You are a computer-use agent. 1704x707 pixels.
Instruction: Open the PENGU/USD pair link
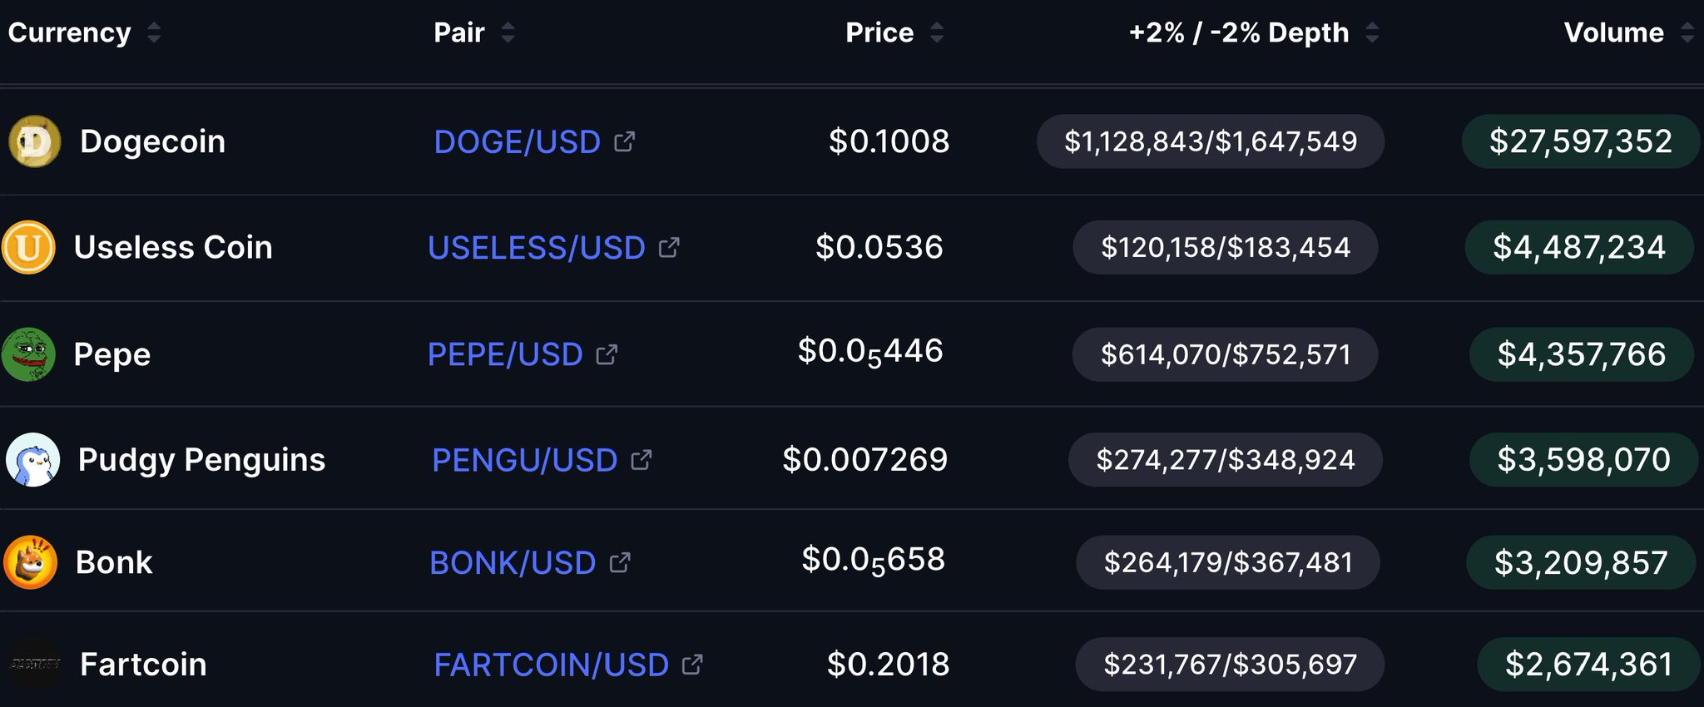pos(524,460)
